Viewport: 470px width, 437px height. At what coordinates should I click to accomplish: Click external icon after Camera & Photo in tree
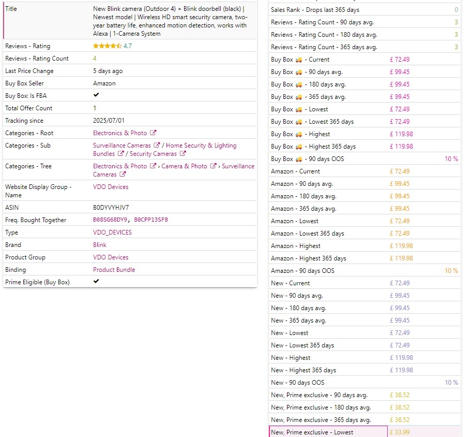tap(213, 166)
